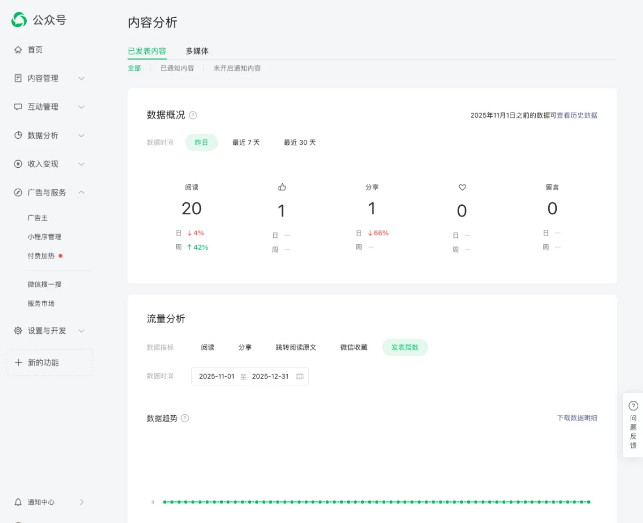
Task: Select the 最近 30 天 time range
Action: 300,143
